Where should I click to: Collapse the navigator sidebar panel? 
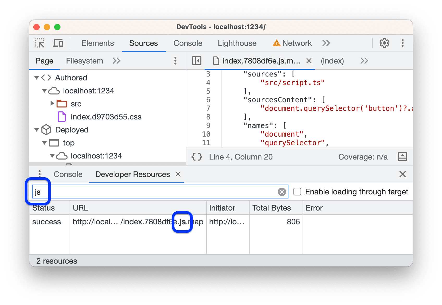click(x=197, y=61)
